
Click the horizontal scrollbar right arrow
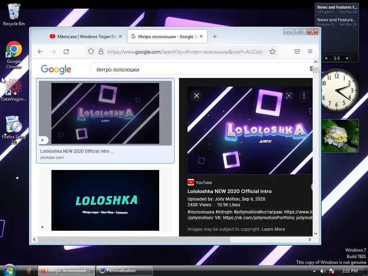[x=310, y=239]
